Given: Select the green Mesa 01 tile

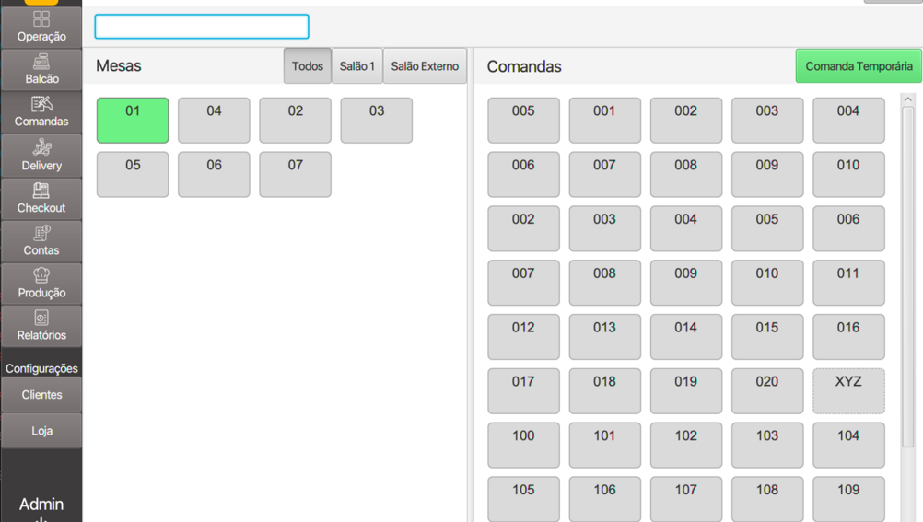Looking at the screenshot, I should pos(133,121).
